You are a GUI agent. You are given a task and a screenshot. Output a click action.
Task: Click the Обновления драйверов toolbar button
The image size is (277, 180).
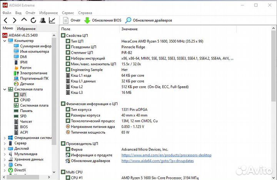pyautogui.click(x=149, y=20)
